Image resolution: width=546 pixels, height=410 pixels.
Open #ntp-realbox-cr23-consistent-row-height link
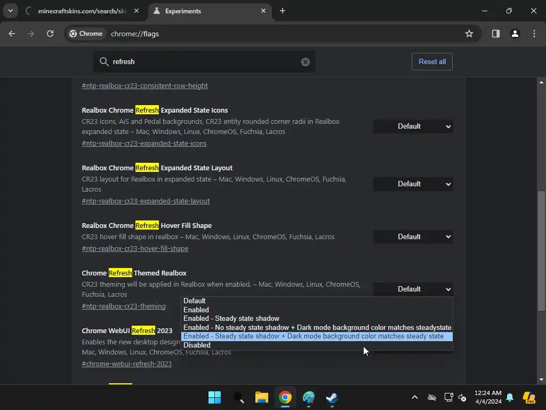145,86
